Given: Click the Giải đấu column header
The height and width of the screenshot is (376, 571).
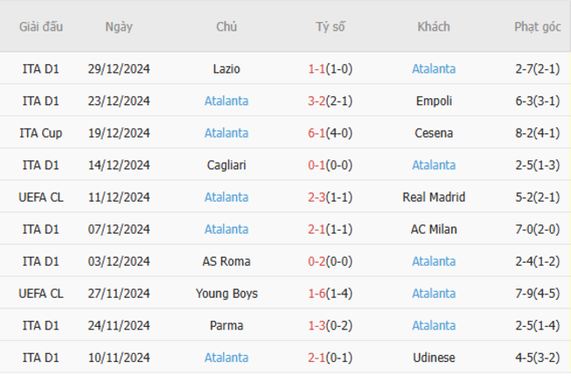Looking at the screenshot, I should coord(40,26).
